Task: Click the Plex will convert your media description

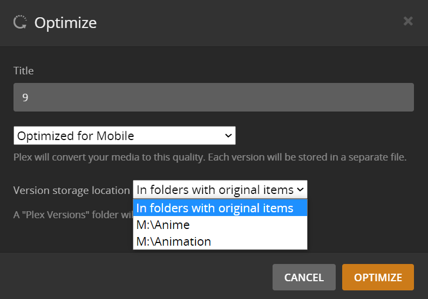Action: point(209,158)
